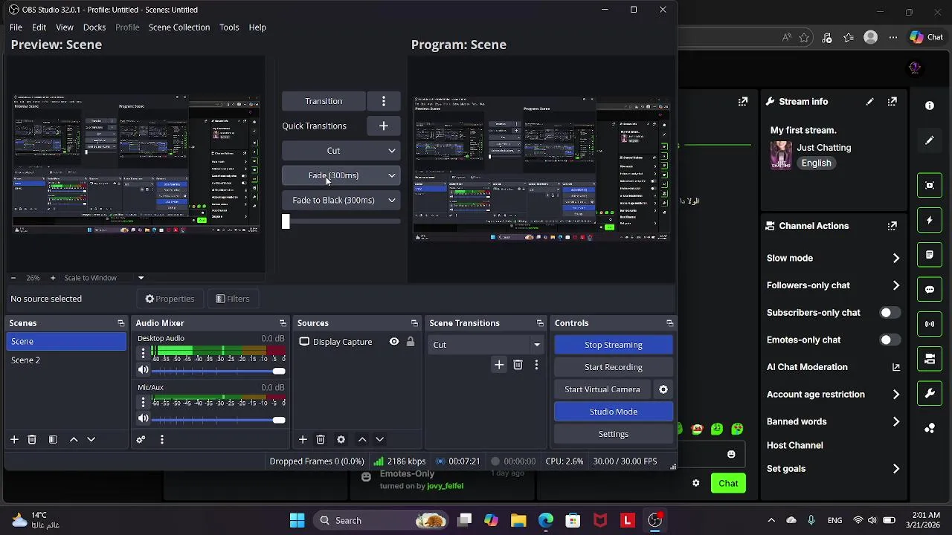Pop out the Audio Mixer dock

tap(283, 323)
